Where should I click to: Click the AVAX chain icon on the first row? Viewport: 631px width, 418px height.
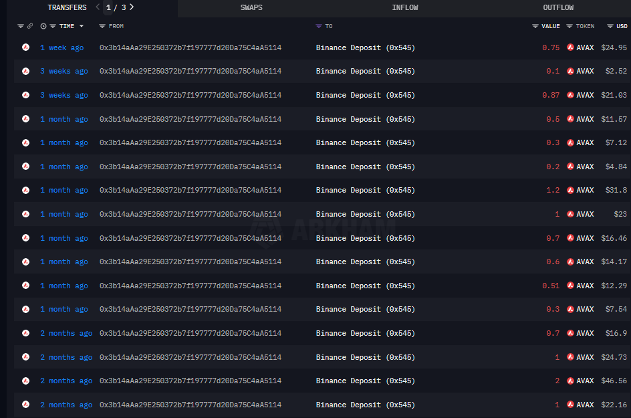[25, 47]
